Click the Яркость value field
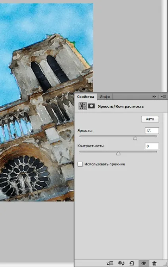 152,131
